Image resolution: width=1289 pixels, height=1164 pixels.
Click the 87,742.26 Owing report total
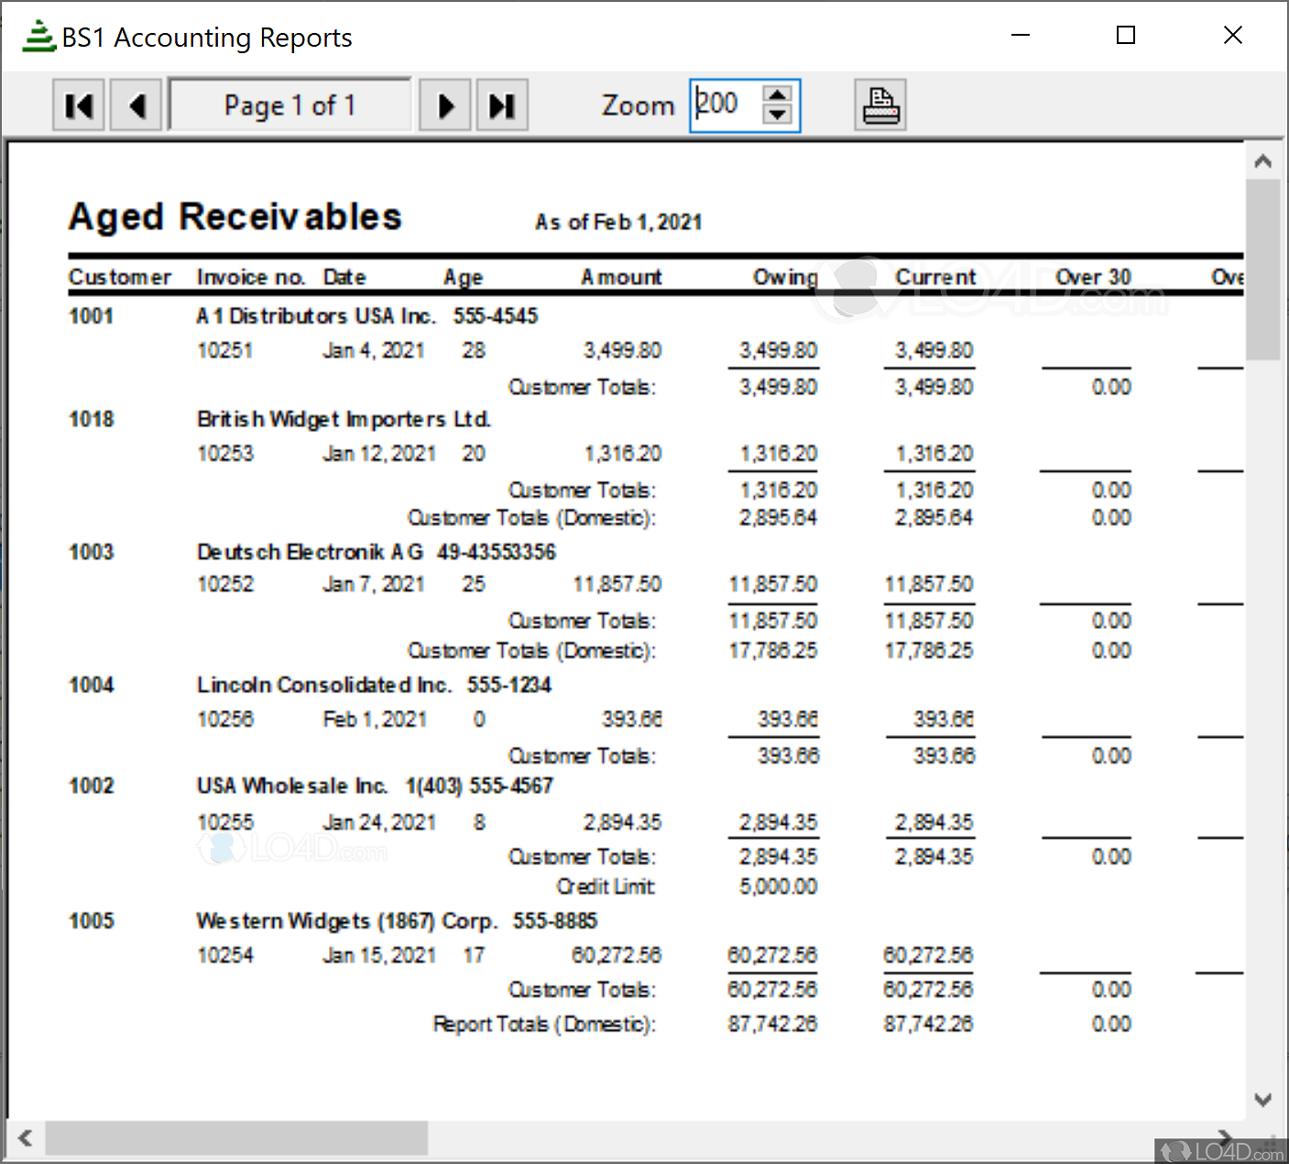coord(773,1024)
